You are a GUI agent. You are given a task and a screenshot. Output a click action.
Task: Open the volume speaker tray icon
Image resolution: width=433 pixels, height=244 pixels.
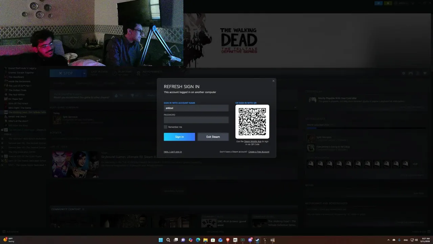click(x=416, y=240)
